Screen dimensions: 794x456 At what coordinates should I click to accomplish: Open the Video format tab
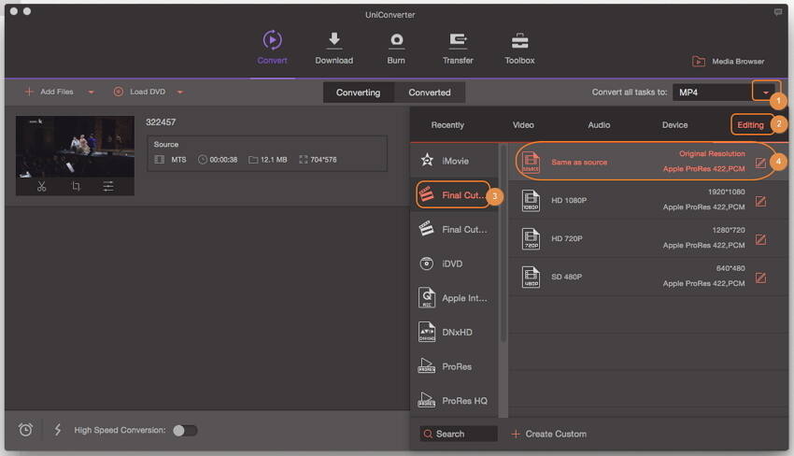[523, 124]
